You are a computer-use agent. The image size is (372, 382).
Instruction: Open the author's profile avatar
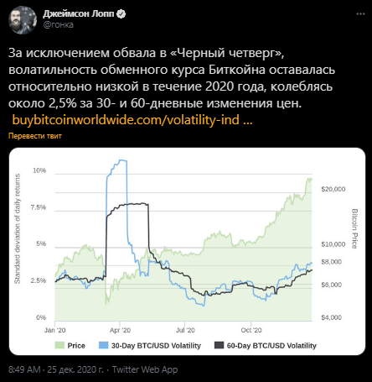tap(23, 20)
